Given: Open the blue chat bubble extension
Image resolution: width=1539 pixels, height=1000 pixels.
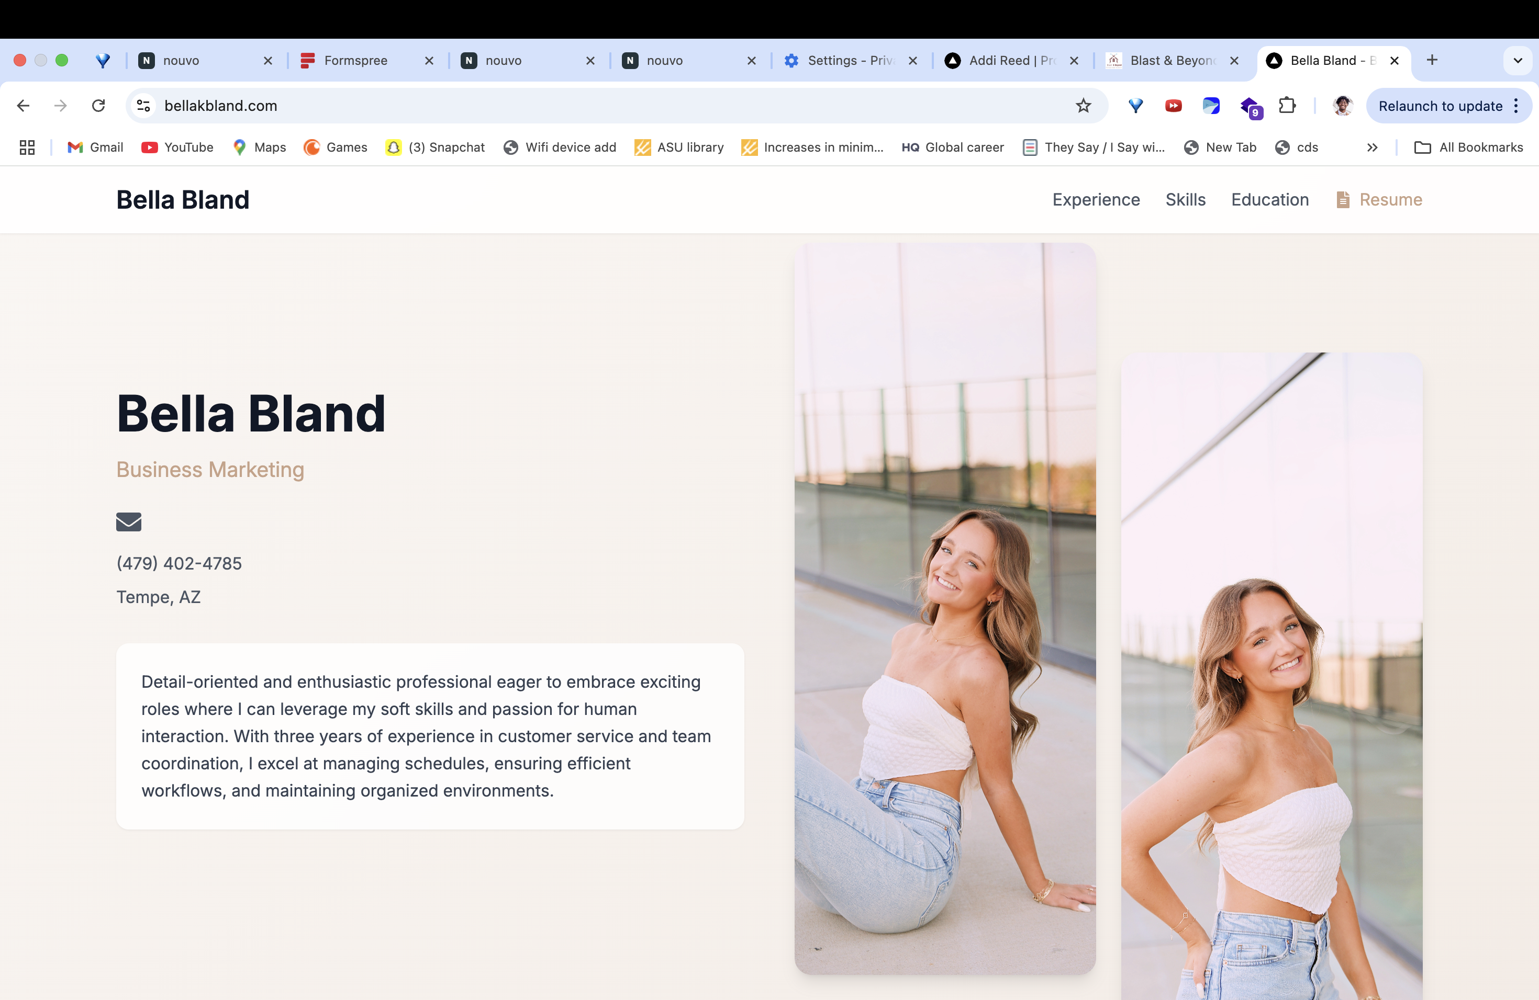Looking at the screenshot, I should (x=1211, y=105).
